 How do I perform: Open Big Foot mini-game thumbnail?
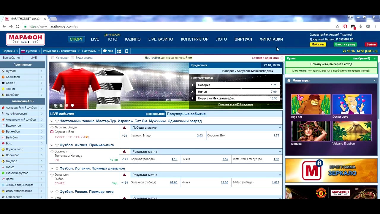(x=311, y=104)
